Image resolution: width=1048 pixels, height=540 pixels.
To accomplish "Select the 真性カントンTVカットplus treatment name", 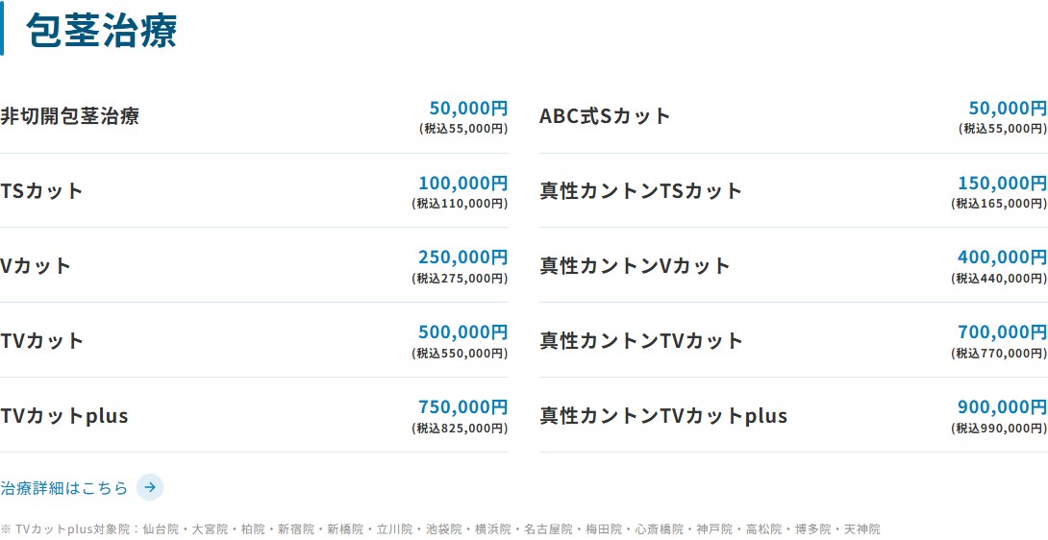I will tap(663, 416).
